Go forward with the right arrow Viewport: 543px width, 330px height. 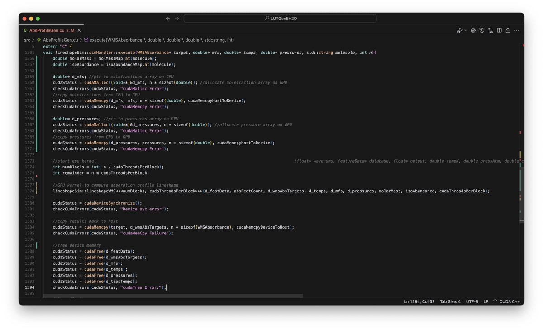pyautogui.click(x=177, y=19)
